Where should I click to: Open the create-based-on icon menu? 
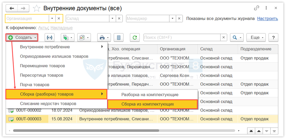pyautogui.click(x=68, y=38)
